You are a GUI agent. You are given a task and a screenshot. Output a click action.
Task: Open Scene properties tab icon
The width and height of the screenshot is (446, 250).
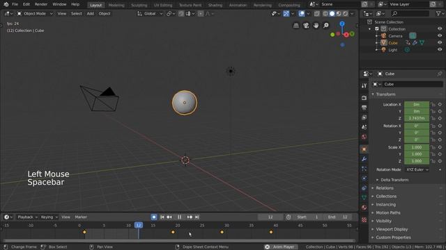[364, 127]
